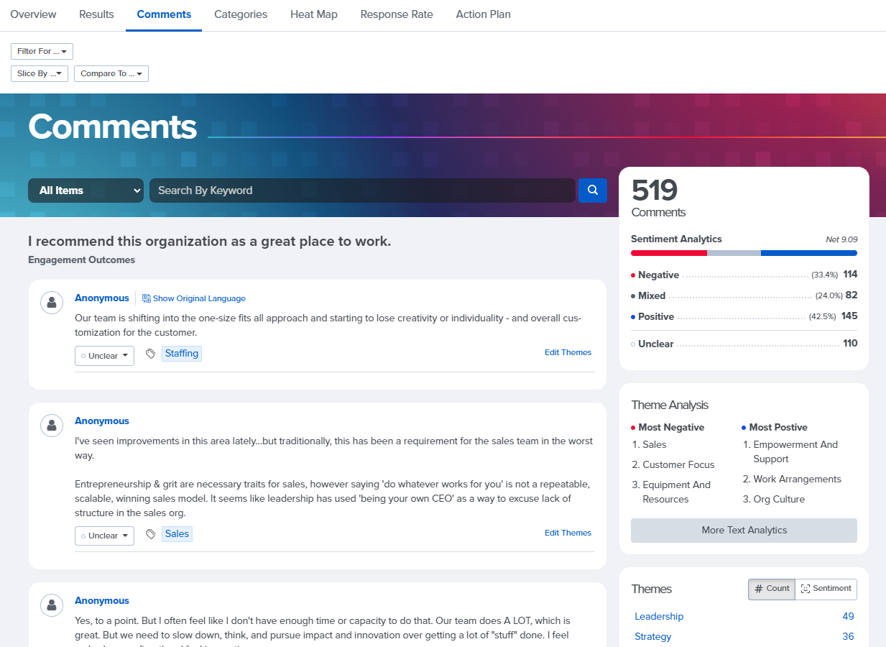
Task: Go to the Overview tab
Action: (x=33, y=14)
